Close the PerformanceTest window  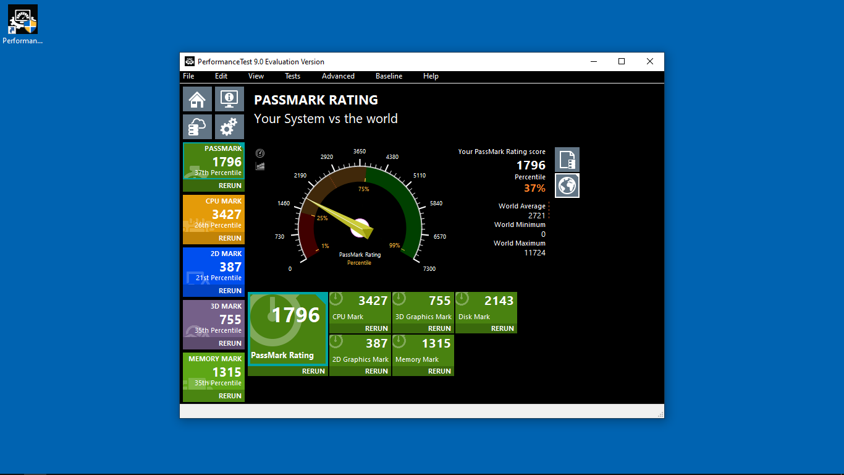pyautogui.click(x=650, y=61)
